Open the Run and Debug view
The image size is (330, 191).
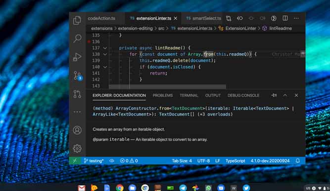tap(77, 57)
